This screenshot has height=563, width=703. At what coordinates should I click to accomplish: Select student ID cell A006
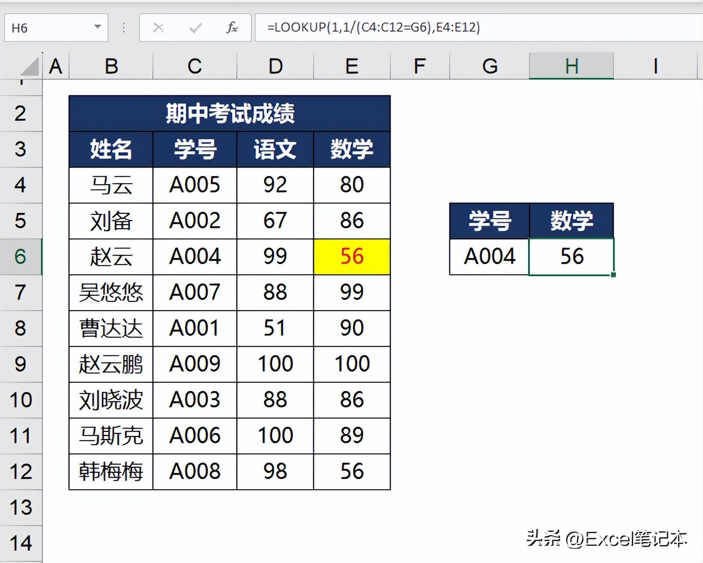[195, 436]
